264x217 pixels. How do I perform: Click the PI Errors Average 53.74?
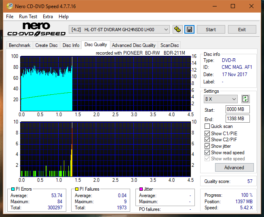coord(57,196)
